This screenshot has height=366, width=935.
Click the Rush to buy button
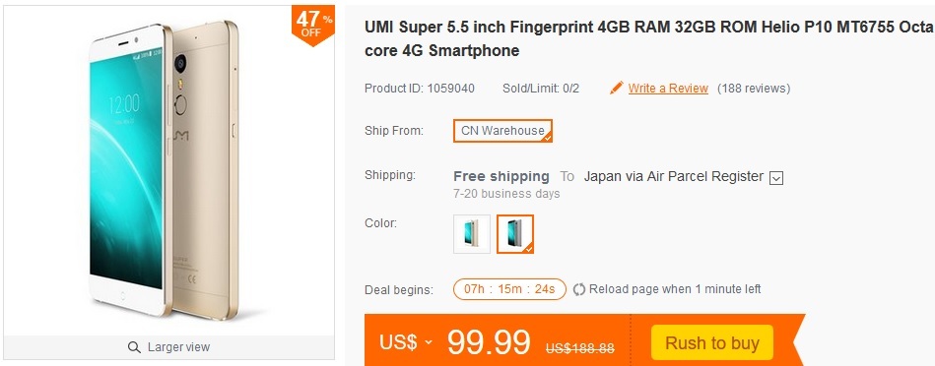(712, 342)
